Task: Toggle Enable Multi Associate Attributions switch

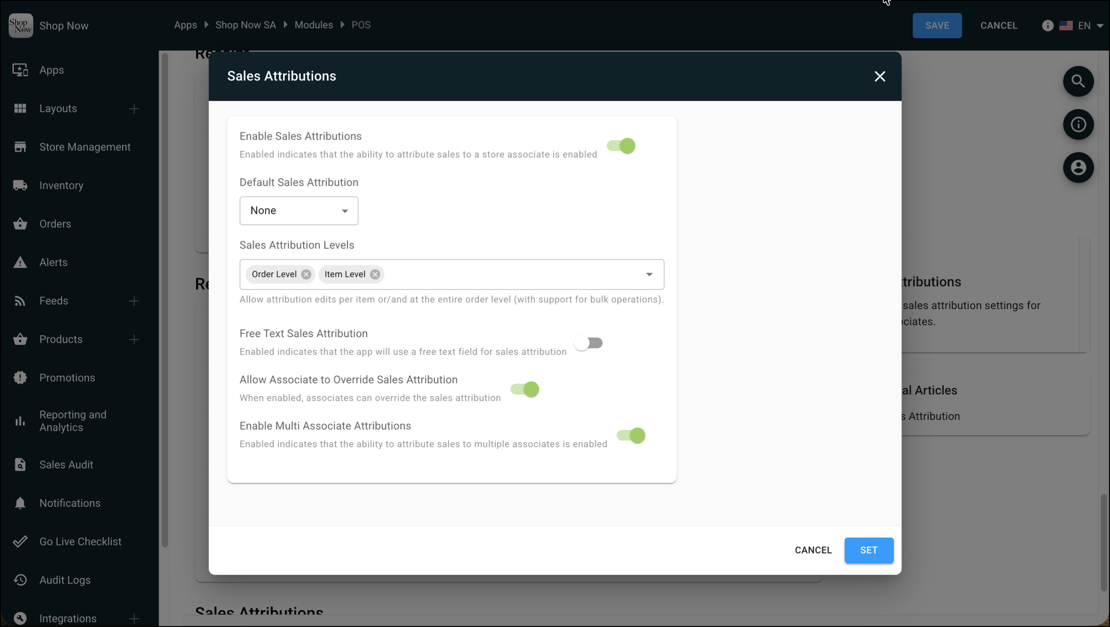Action: click(631, 436)
